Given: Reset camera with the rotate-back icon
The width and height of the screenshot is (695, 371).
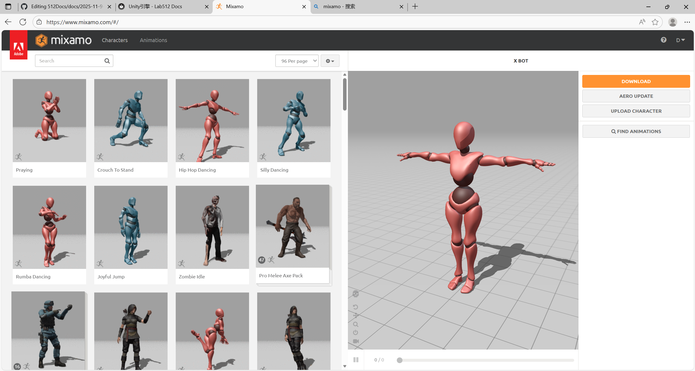Looking at the screenshot, I should (356, 307).
